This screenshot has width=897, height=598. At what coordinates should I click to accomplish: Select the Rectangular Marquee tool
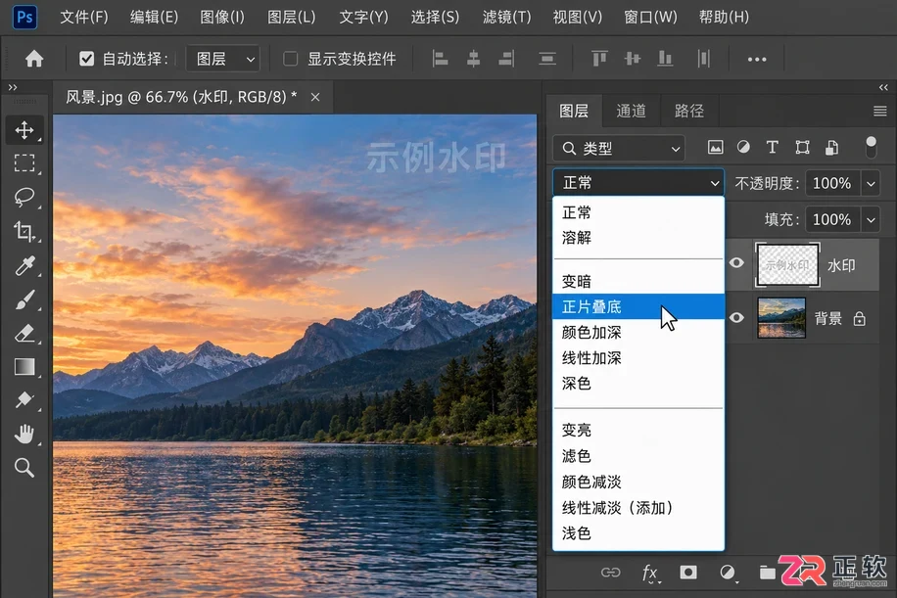[x=24, y=163]
